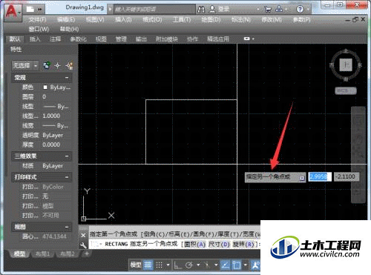Click the quick select icon in properties
The width and height of the screenshot is (371, 275).
[69, 65]
